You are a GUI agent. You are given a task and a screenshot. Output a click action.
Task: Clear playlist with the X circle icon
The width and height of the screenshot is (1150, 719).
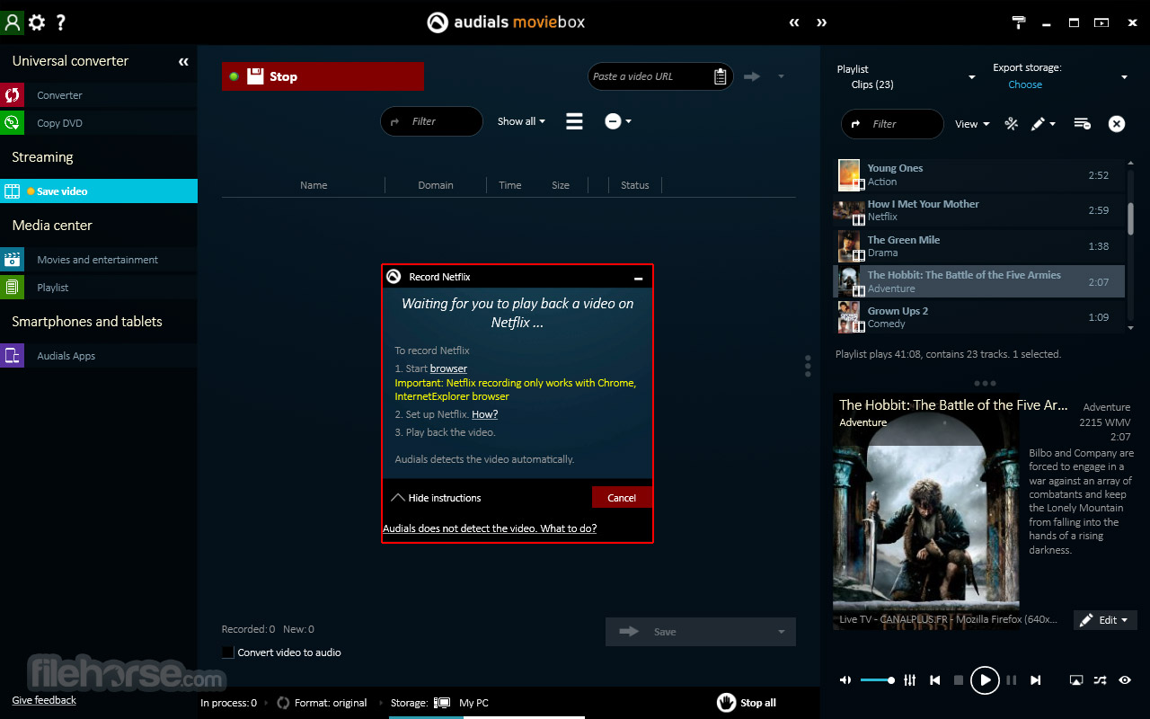pos(1117,124)
